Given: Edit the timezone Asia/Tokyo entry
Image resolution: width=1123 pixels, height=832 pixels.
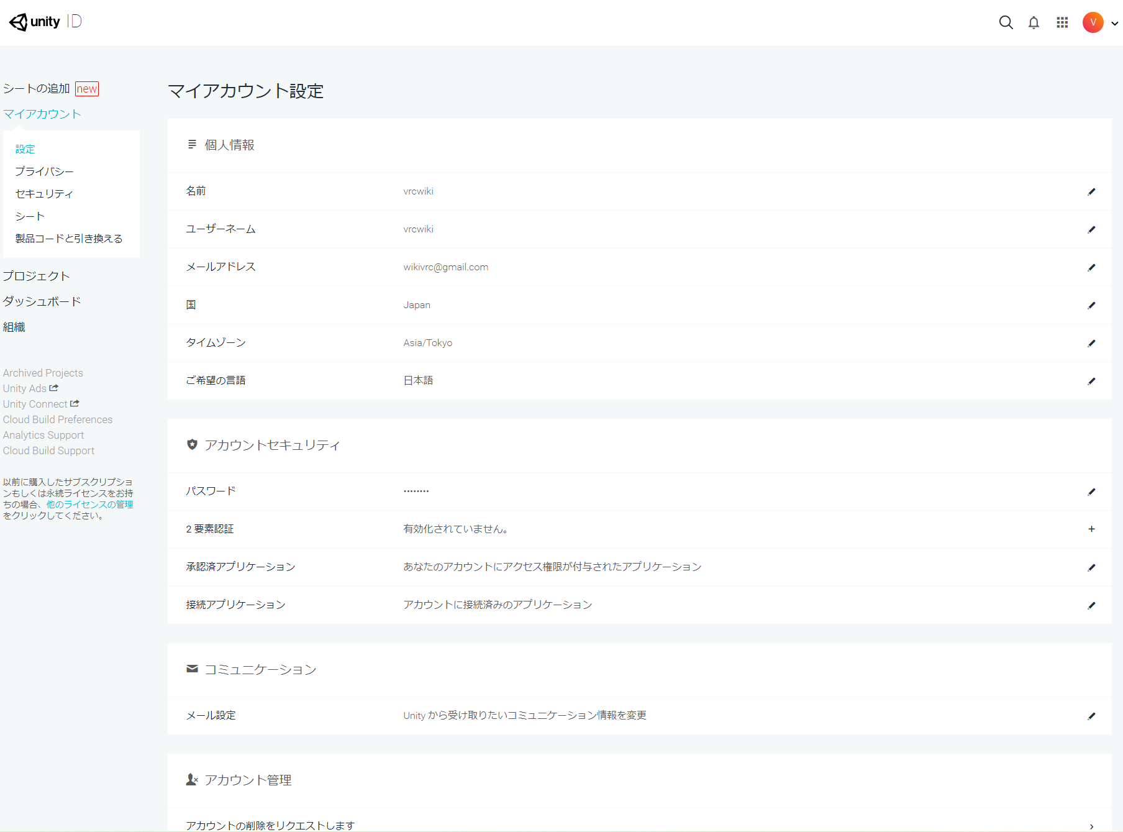Looking at the screenshot, I should (1091, 344).
